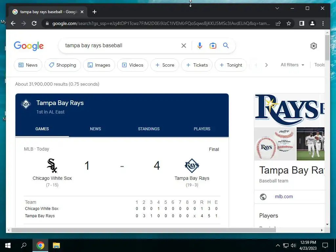Open the tab search dropdown arrow
This screenshot has height=252, width=336.
(277, 8)
